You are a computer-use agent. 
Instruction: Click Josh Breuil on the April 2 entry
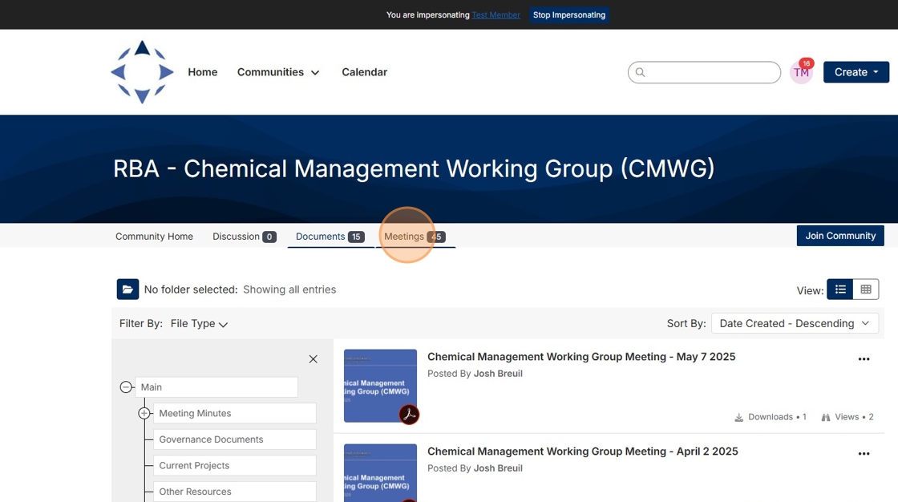(x=498, y=468)
